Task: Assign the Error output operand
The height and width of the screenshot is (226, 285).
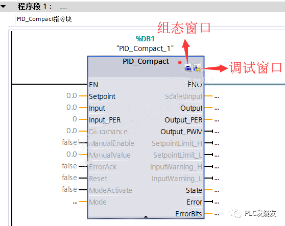Action: (x=217, y=203)
